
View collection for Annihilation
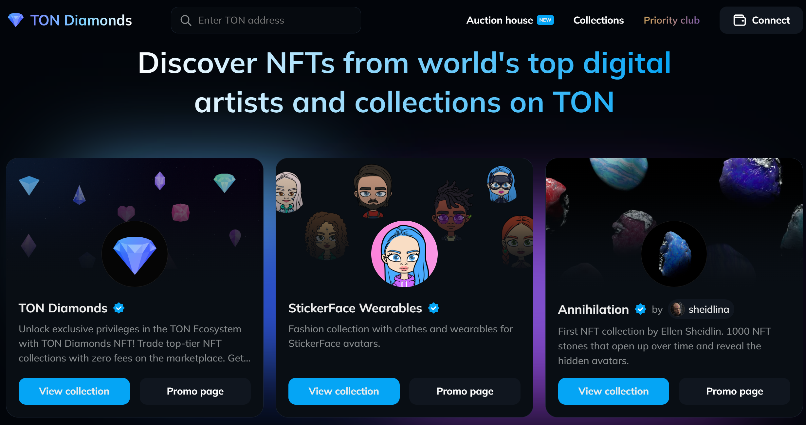[614, 391]
